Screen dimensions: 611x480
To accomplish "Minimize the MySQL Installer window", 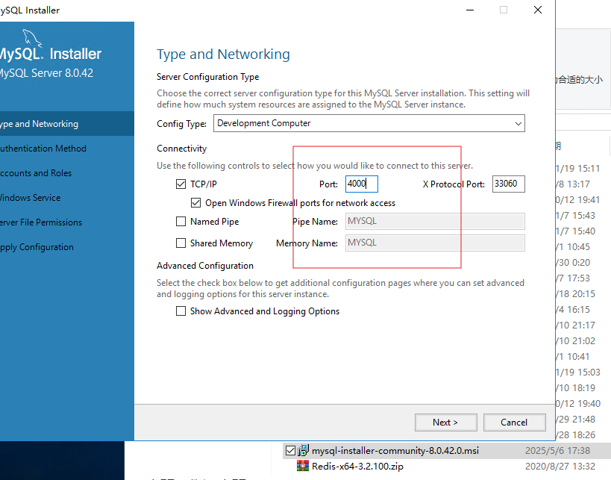I will tap(470, 10).
